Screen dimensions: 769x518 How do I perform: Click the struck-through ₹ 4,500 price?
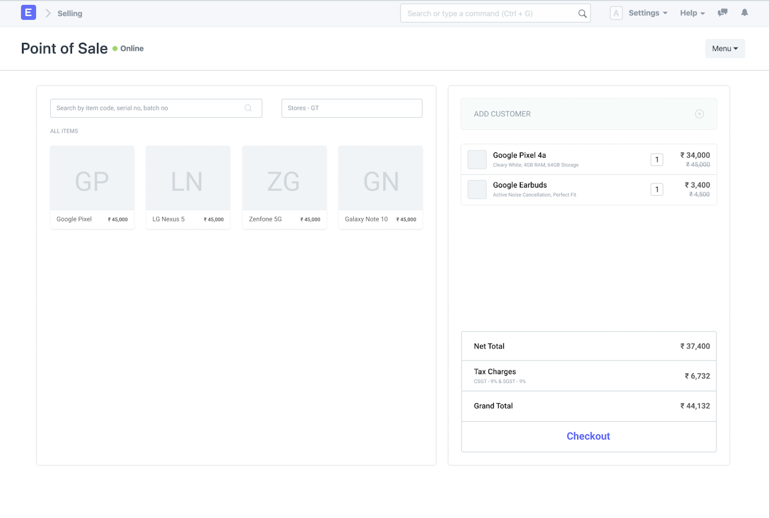pos(699,194)
